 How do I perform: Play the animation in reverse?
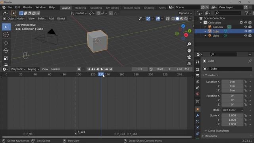pos(97,69)
